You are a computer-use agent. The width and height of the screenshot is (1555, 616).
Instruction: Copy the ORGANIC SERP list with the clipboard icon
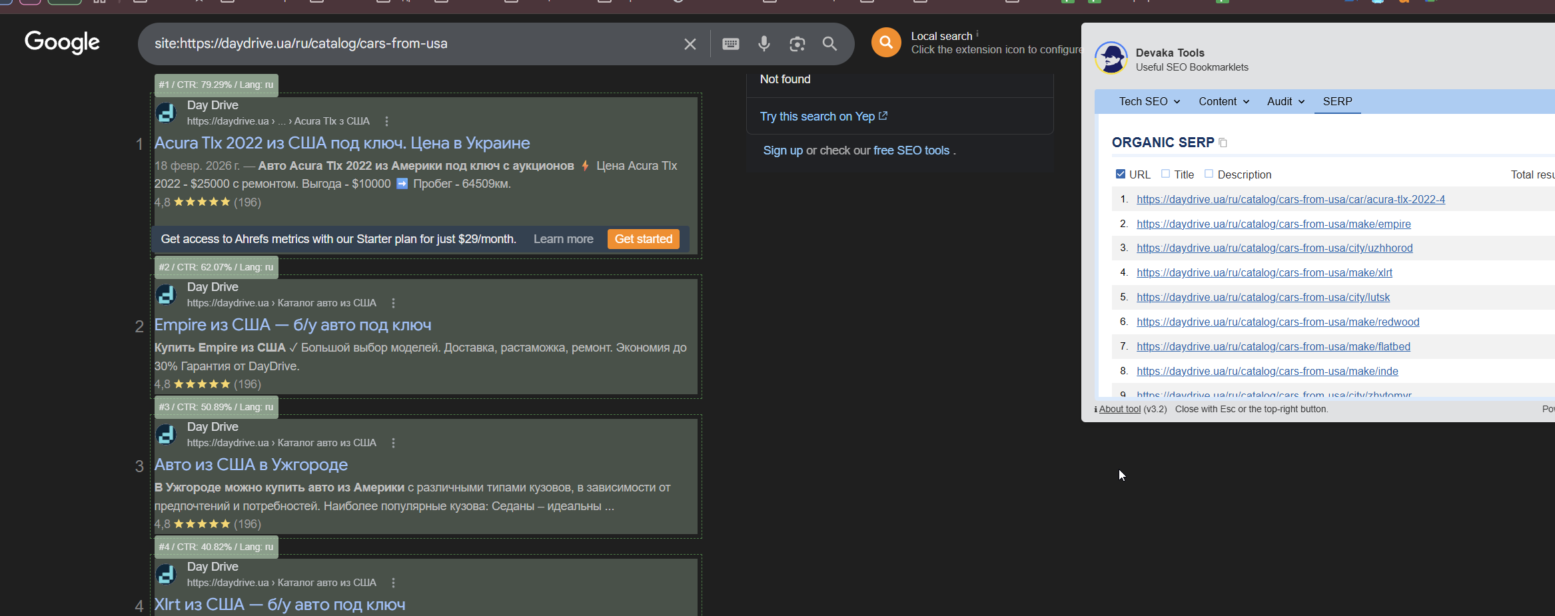[x=1223, y=143]
